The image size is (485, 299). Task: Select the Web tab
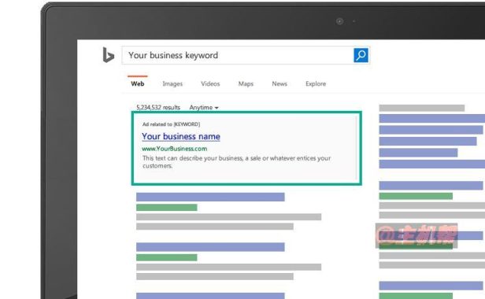click(138, 83)
